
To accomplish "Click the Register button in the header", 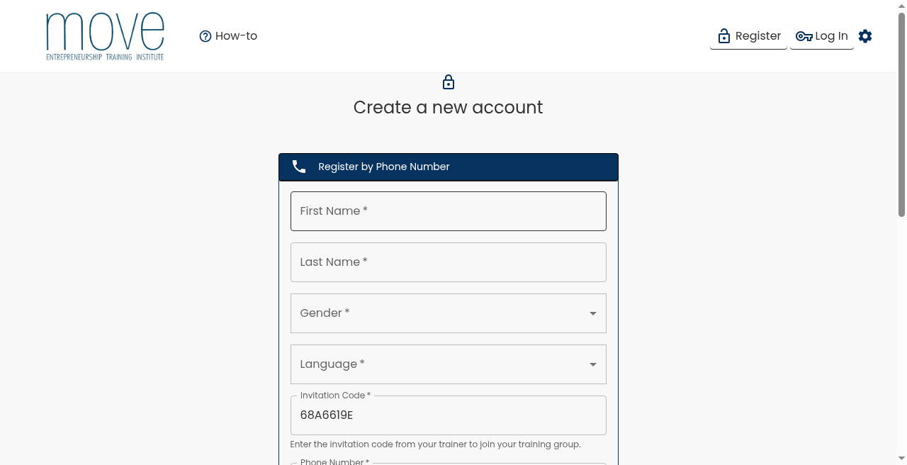I will click(x=748, y=36).
